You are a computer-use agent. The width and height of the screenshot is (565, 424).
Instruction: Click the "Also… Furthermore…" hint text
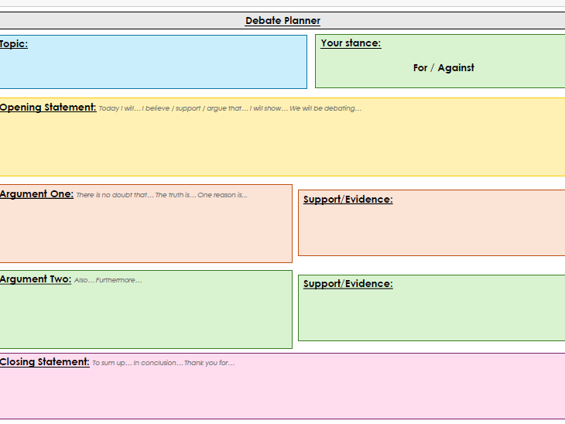108,280
